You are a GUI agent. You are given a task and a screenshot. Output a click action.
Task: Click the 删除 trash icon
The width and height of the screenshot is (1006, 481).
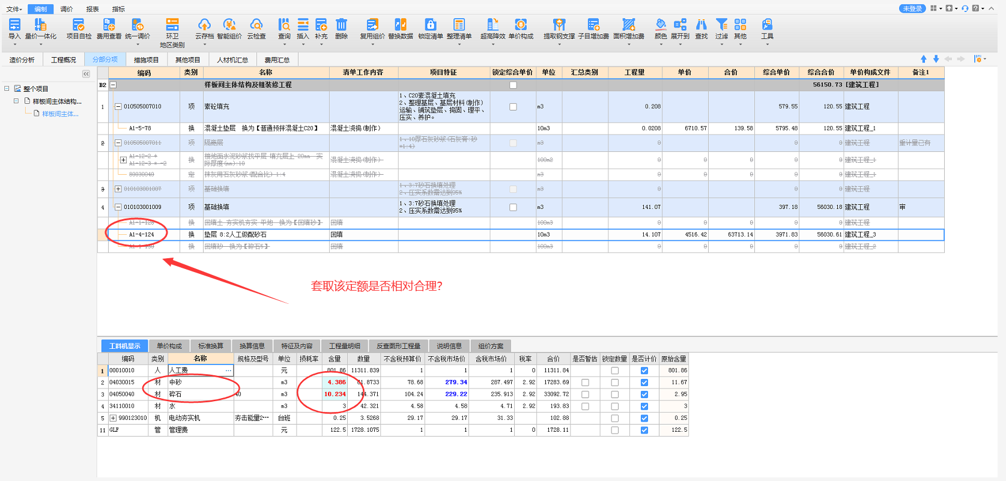(x=341, y=25)
